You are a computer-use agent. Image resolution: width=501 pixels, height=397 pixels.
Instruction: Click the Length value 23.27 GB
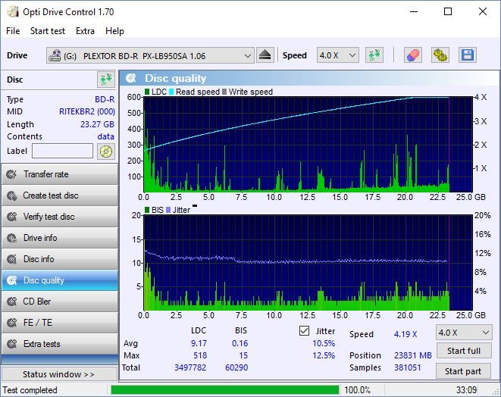97,124
